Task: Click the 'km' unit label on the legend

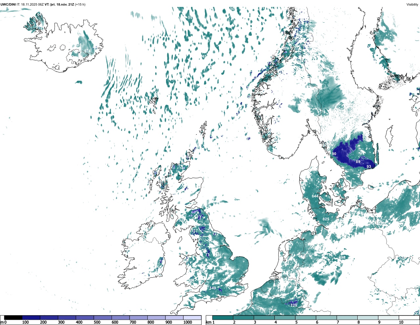Action: 208,322
